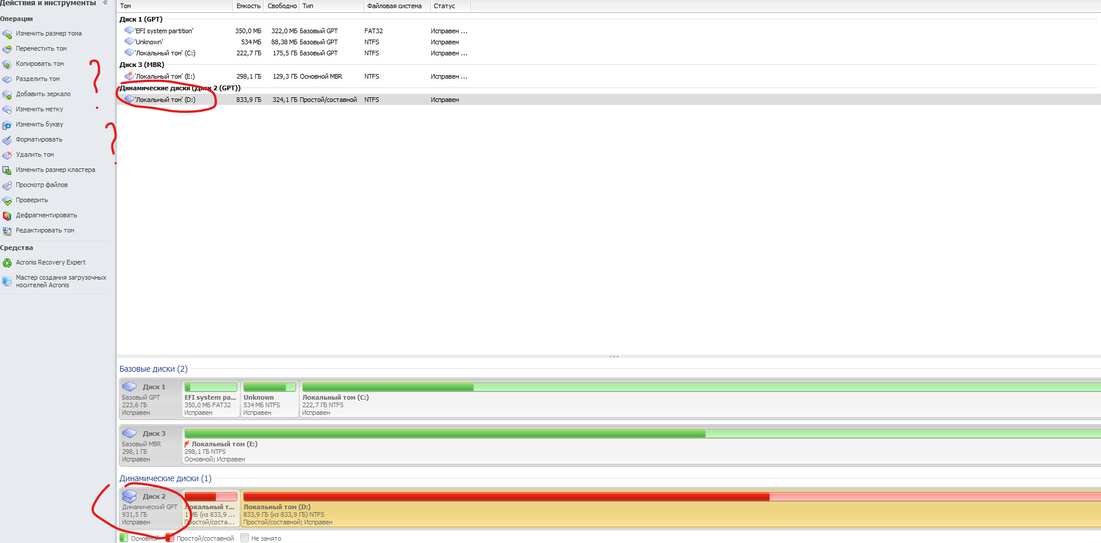This screenshot has width=1101, height=543.
Task: Click the 'Переместить том' icon
Action: (7, 49)
